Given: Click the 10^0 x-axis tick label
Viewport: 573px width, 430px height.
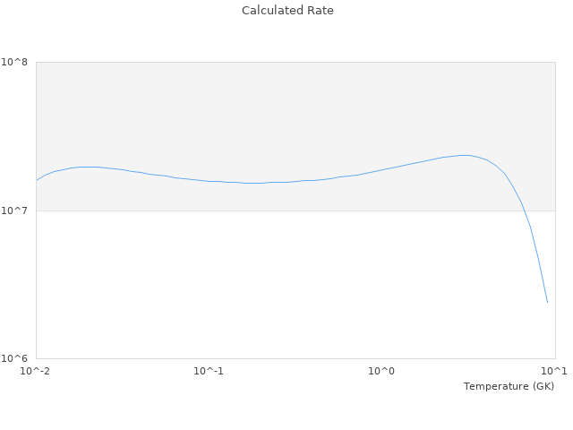Looking at the screenshot, I should pos(382,371).
